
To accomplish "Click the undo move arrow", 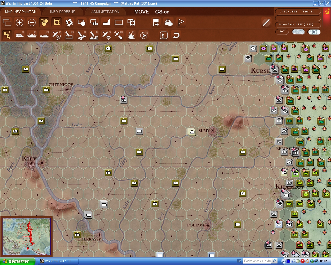I will pos(176,35).
